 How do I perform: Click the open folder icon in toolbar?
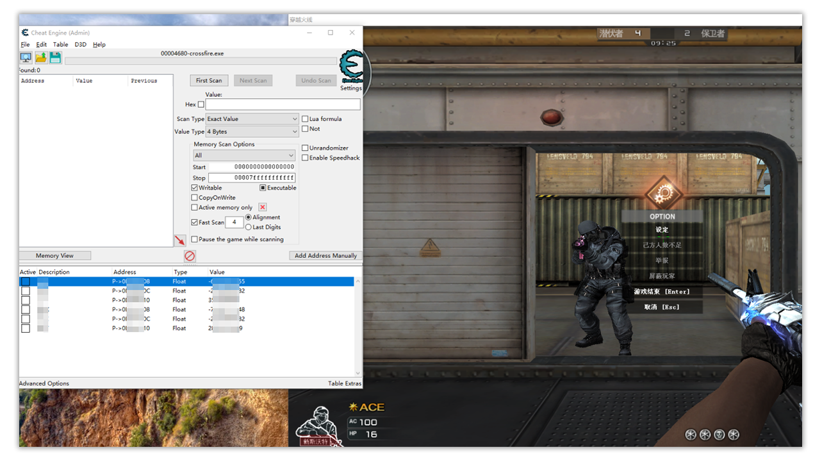click(41, 58)
